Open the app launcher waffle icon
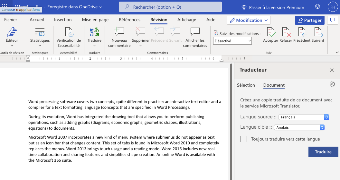 [5, 5]
